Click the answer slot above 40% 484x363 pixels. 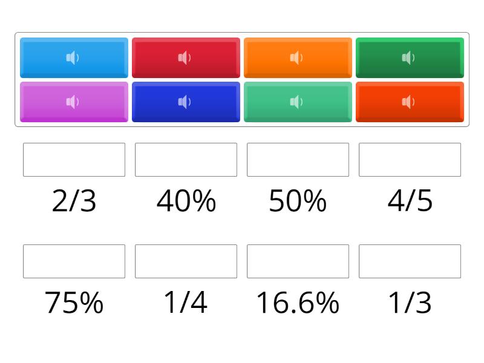point(186,160)
